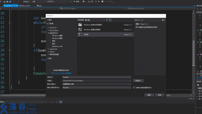
Task: Click the 浏览(B)... button
Action: tap(138, 81)
